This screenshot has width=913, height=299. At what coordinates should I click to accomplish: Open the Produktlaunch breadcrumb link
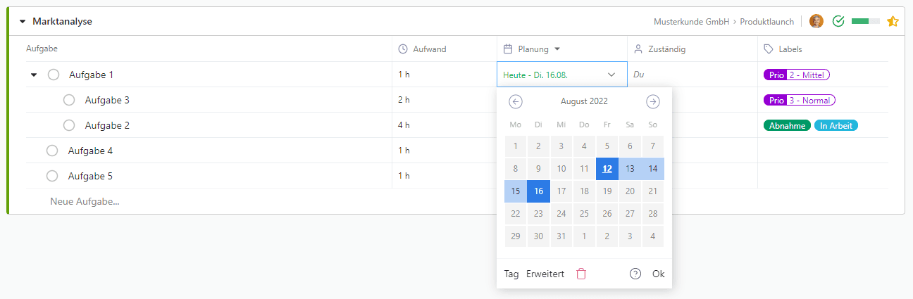767,22
